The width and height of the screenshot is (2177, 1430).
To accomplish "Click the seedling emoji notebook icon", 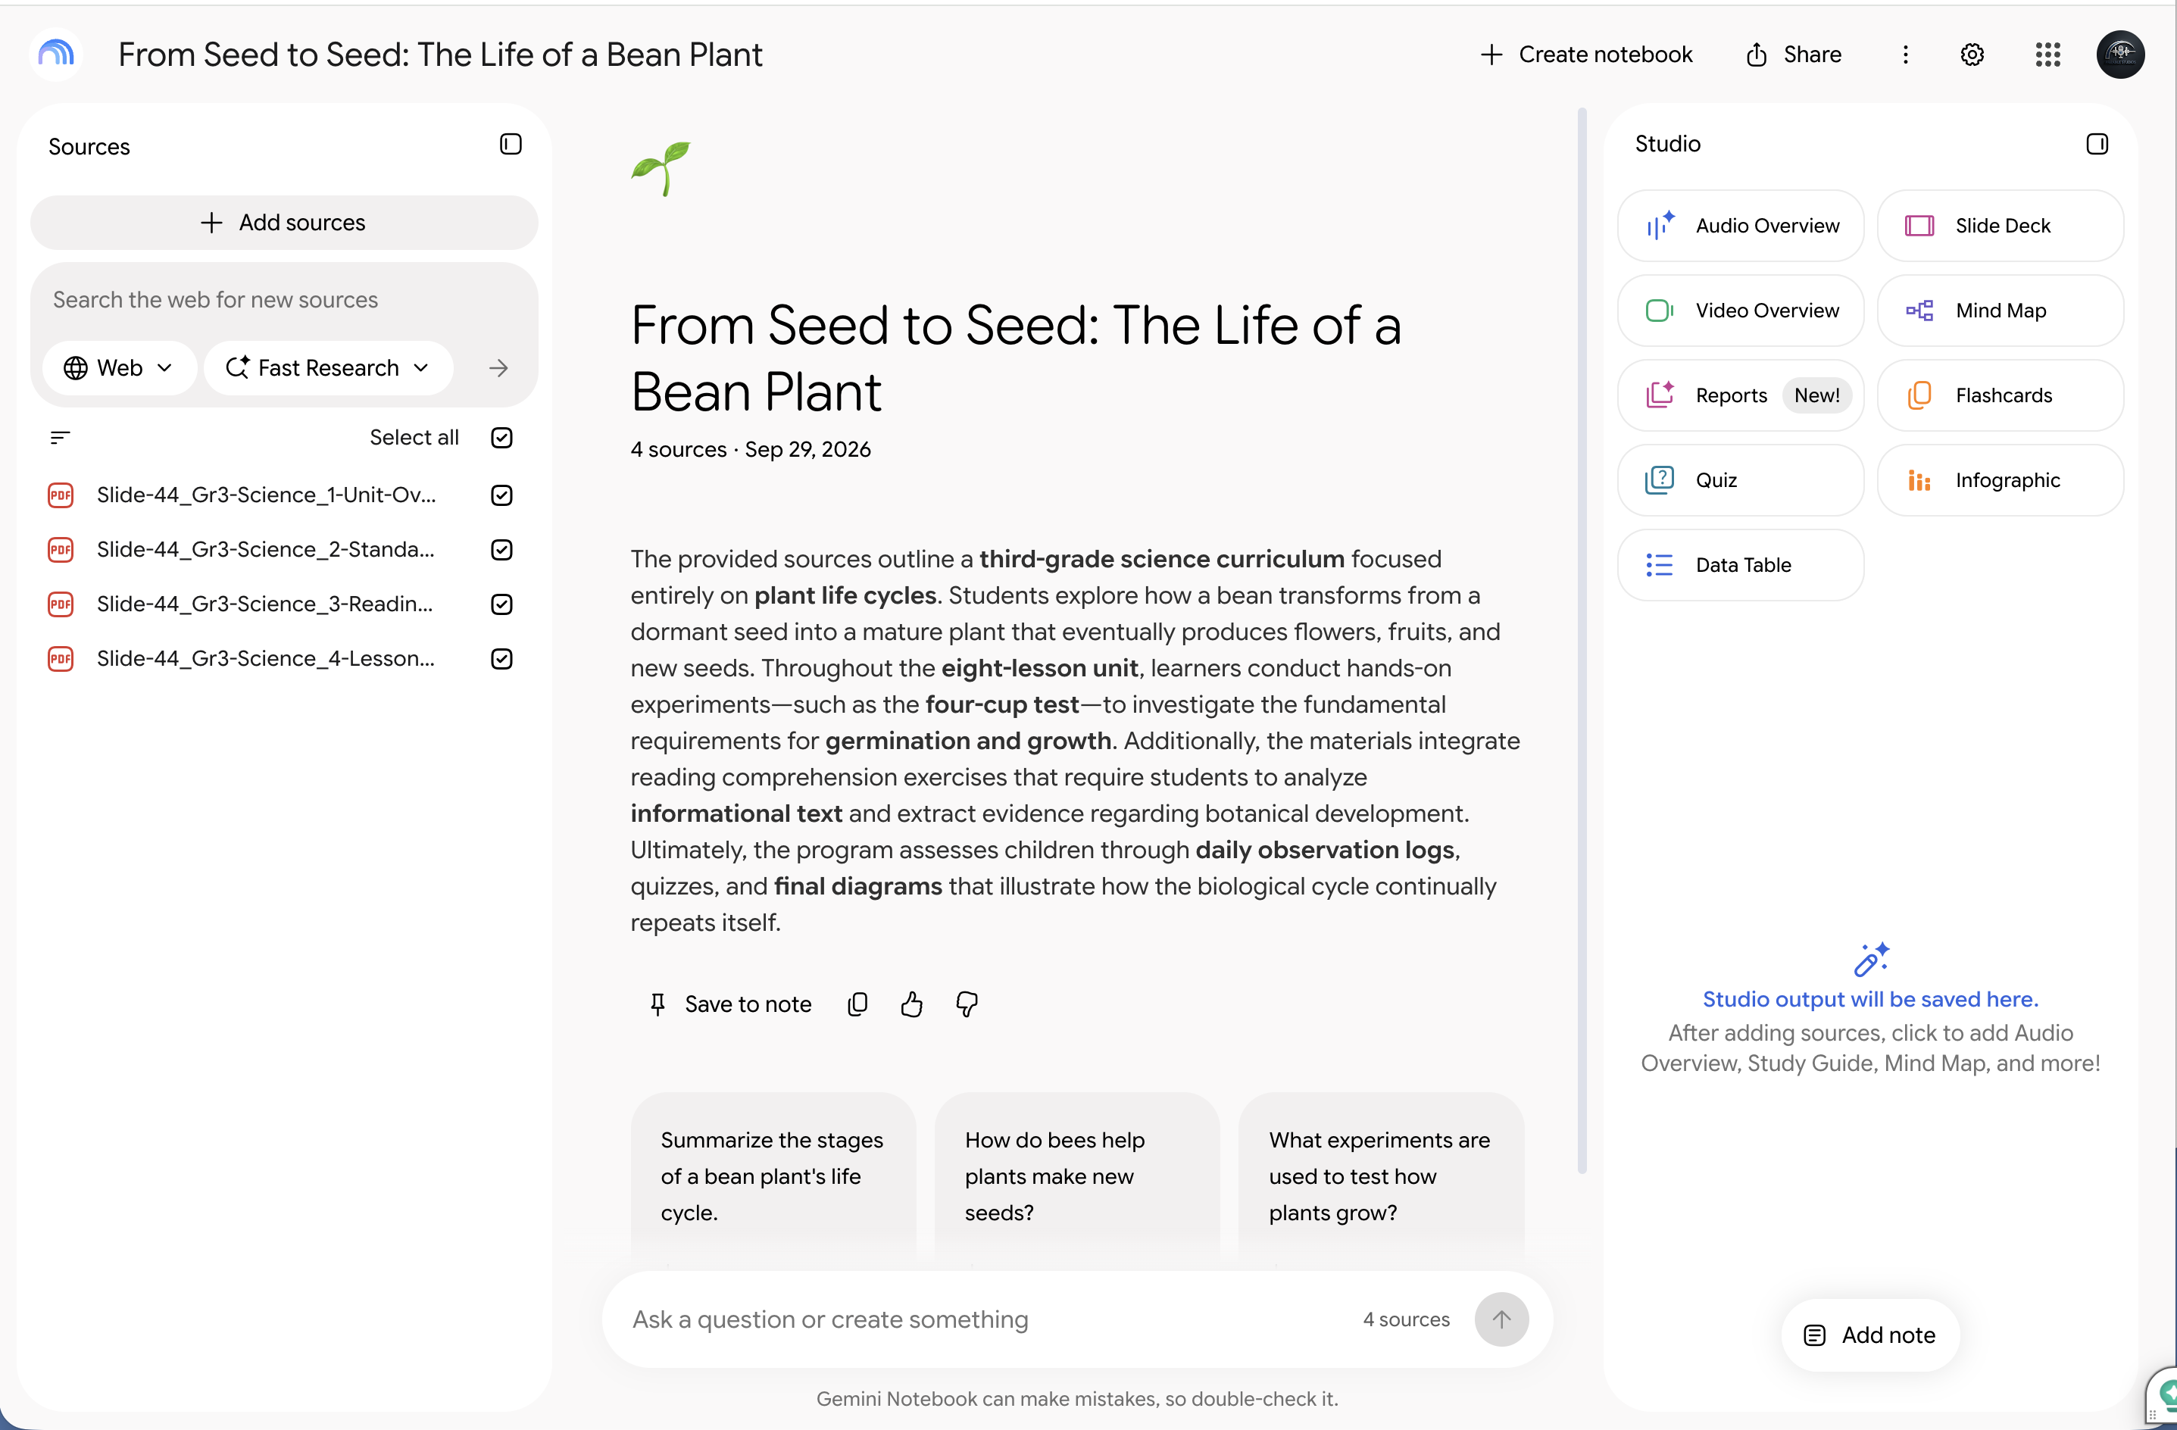I will (x=661, y=168).
